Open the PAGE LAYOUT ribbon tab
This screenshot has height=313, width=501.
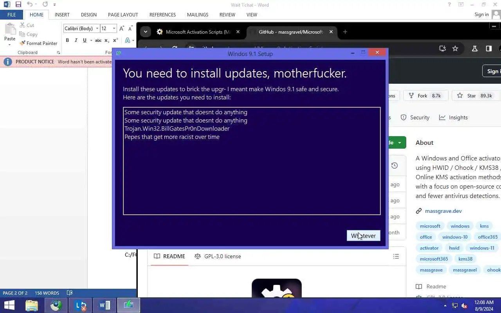pos(123,15)
